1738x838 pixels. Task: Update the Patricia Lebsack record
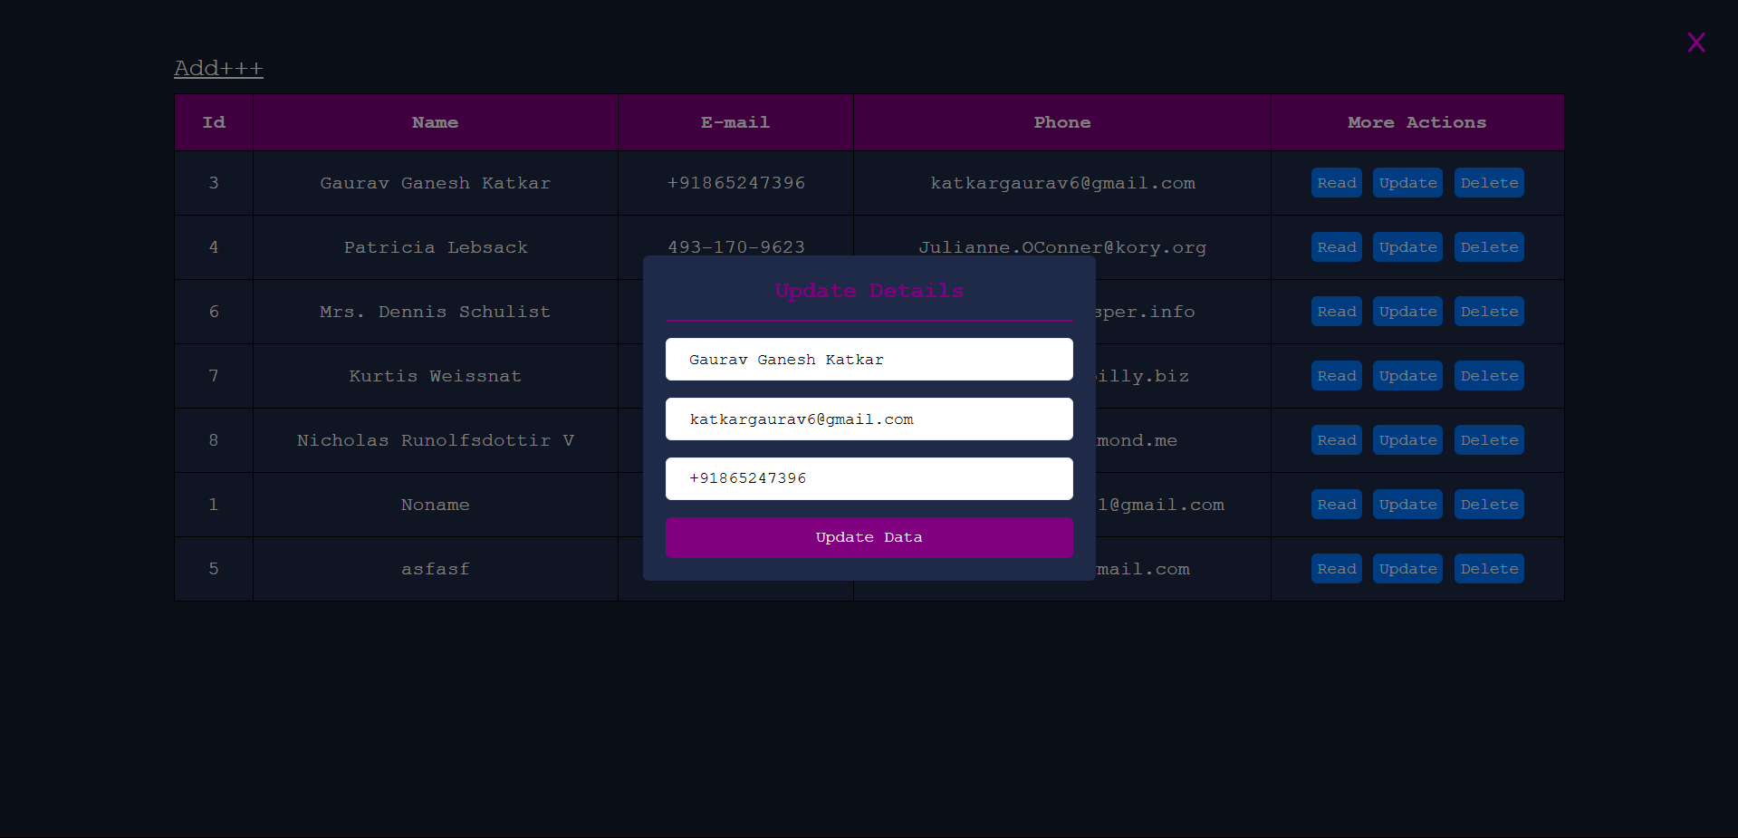1407,247
